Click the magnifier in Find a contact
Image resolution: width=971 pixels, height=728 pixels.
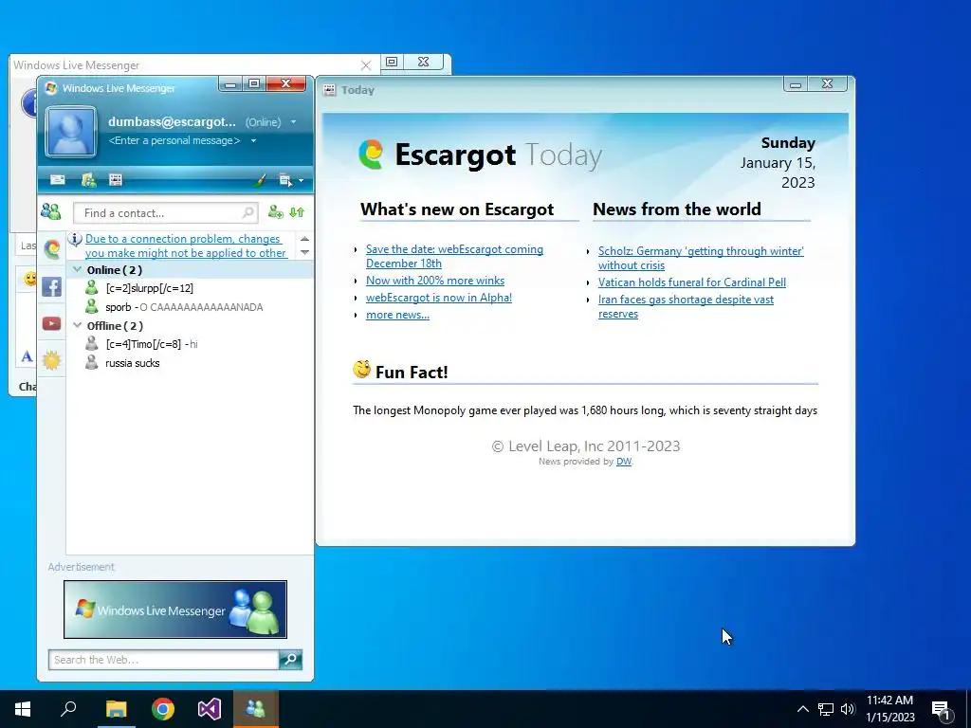click(x=247, y=213)
